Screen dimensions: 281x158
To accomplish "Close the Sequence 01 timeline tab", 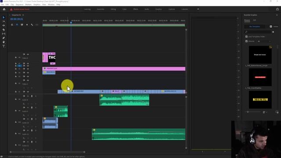I will (10, 15).
